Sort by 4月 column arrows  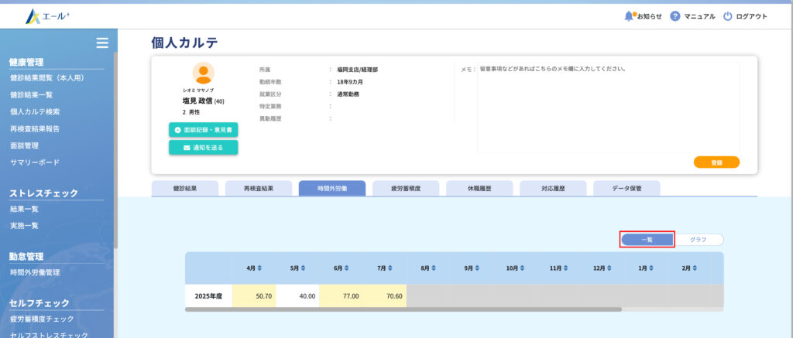[259, 268]
